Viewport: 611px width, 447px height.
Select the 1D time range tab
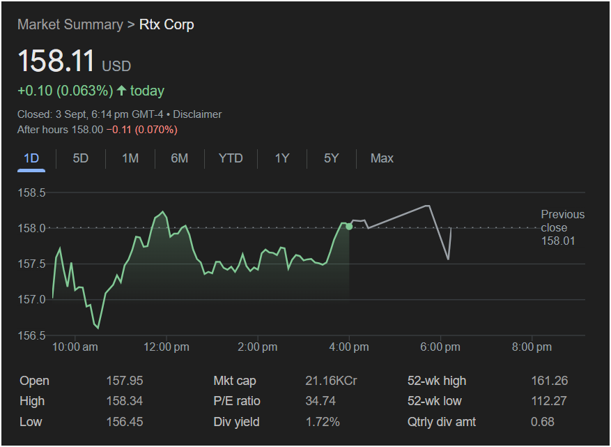31,158
